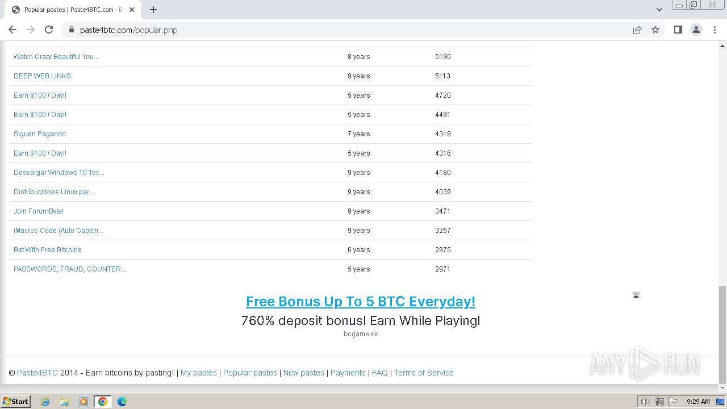Screen dimensions: 727x409
Task: Click the '6 years' age cell
Action: (359, 250)
